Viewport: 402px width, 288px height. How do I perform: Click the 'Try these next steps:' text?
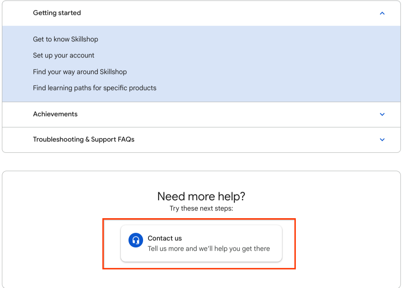click(201, 209)
